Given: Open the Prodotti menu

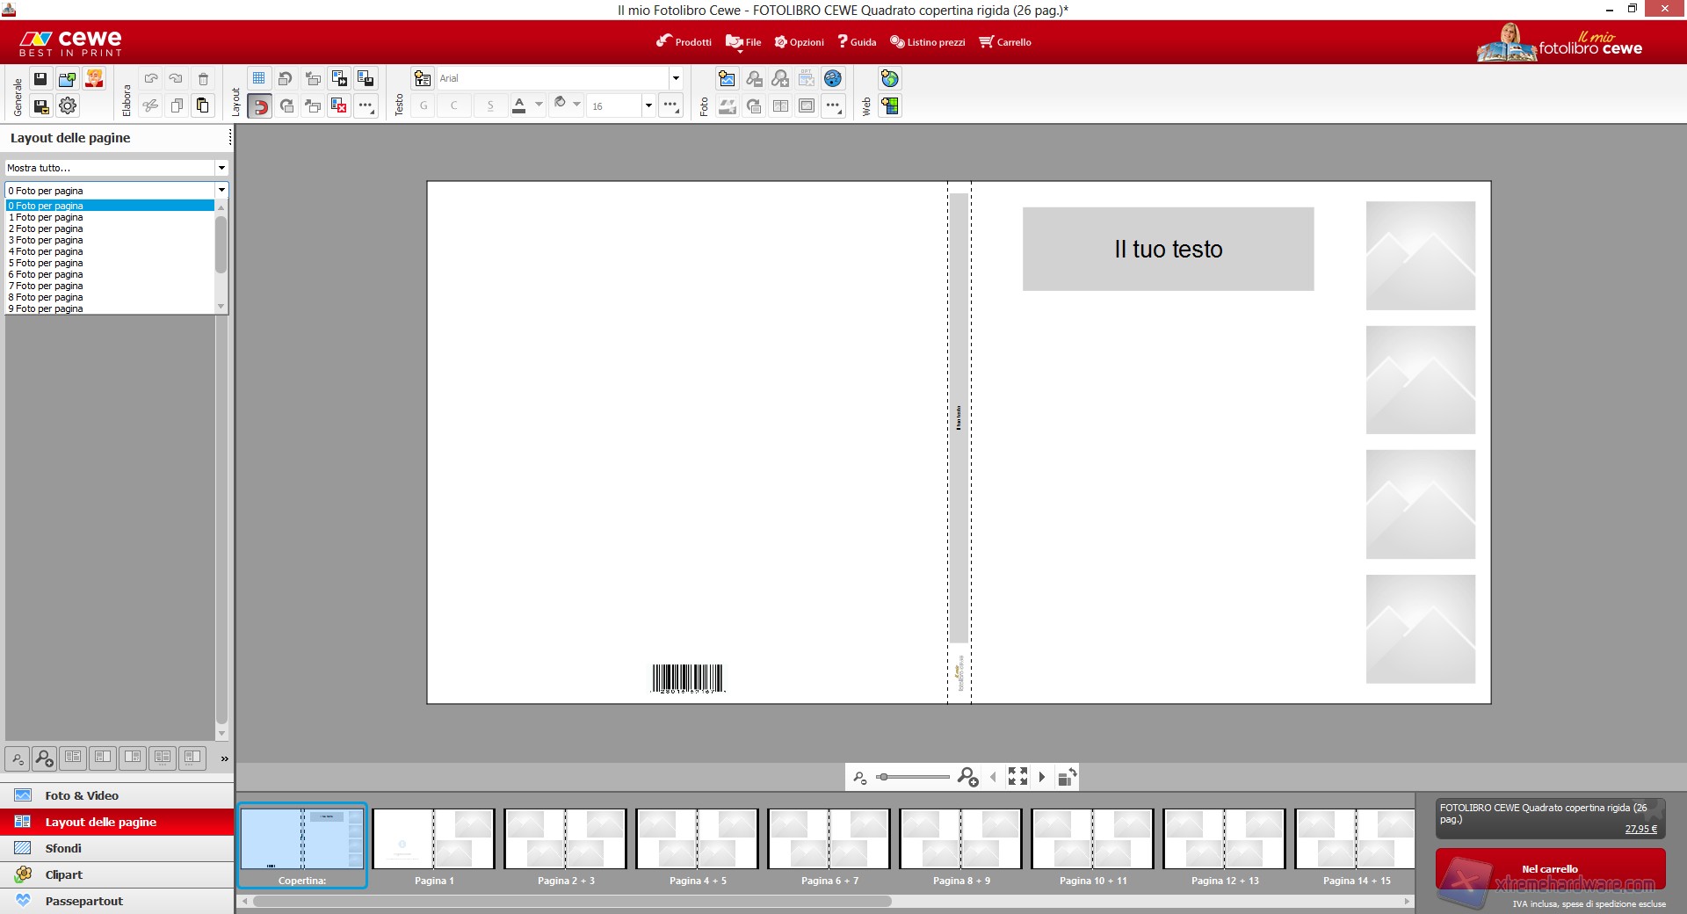Looking at the screenshot, I should 684,42.
